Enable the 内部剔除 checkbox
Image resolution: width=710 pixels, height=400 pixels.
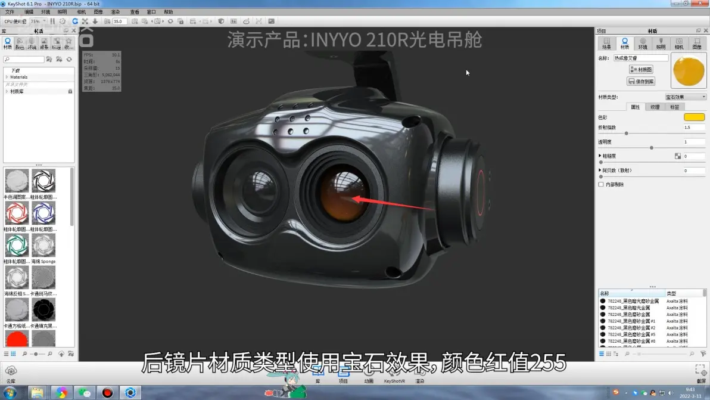pyautogui.click(x=601, y=185)
